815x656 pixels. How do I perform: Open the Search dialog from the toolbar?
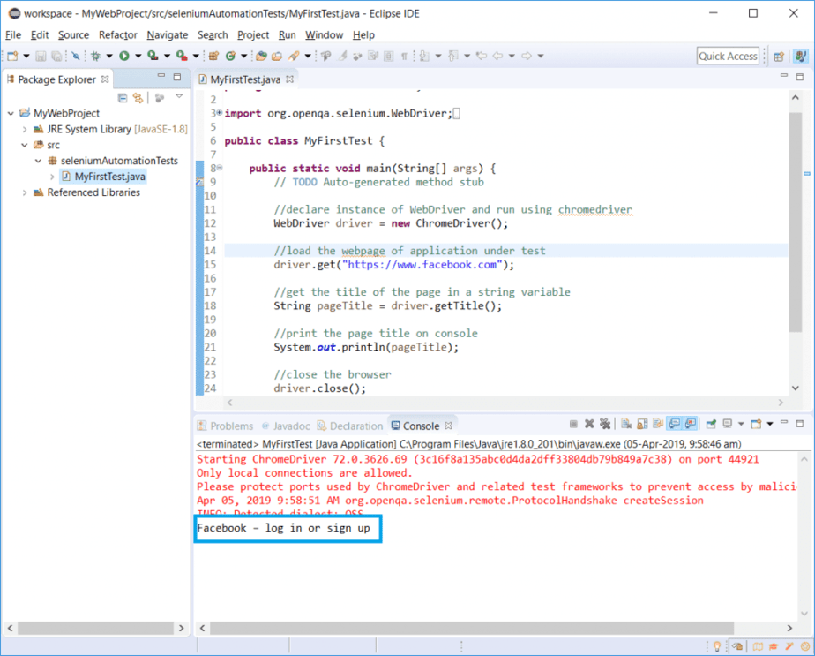click(294, 55)
